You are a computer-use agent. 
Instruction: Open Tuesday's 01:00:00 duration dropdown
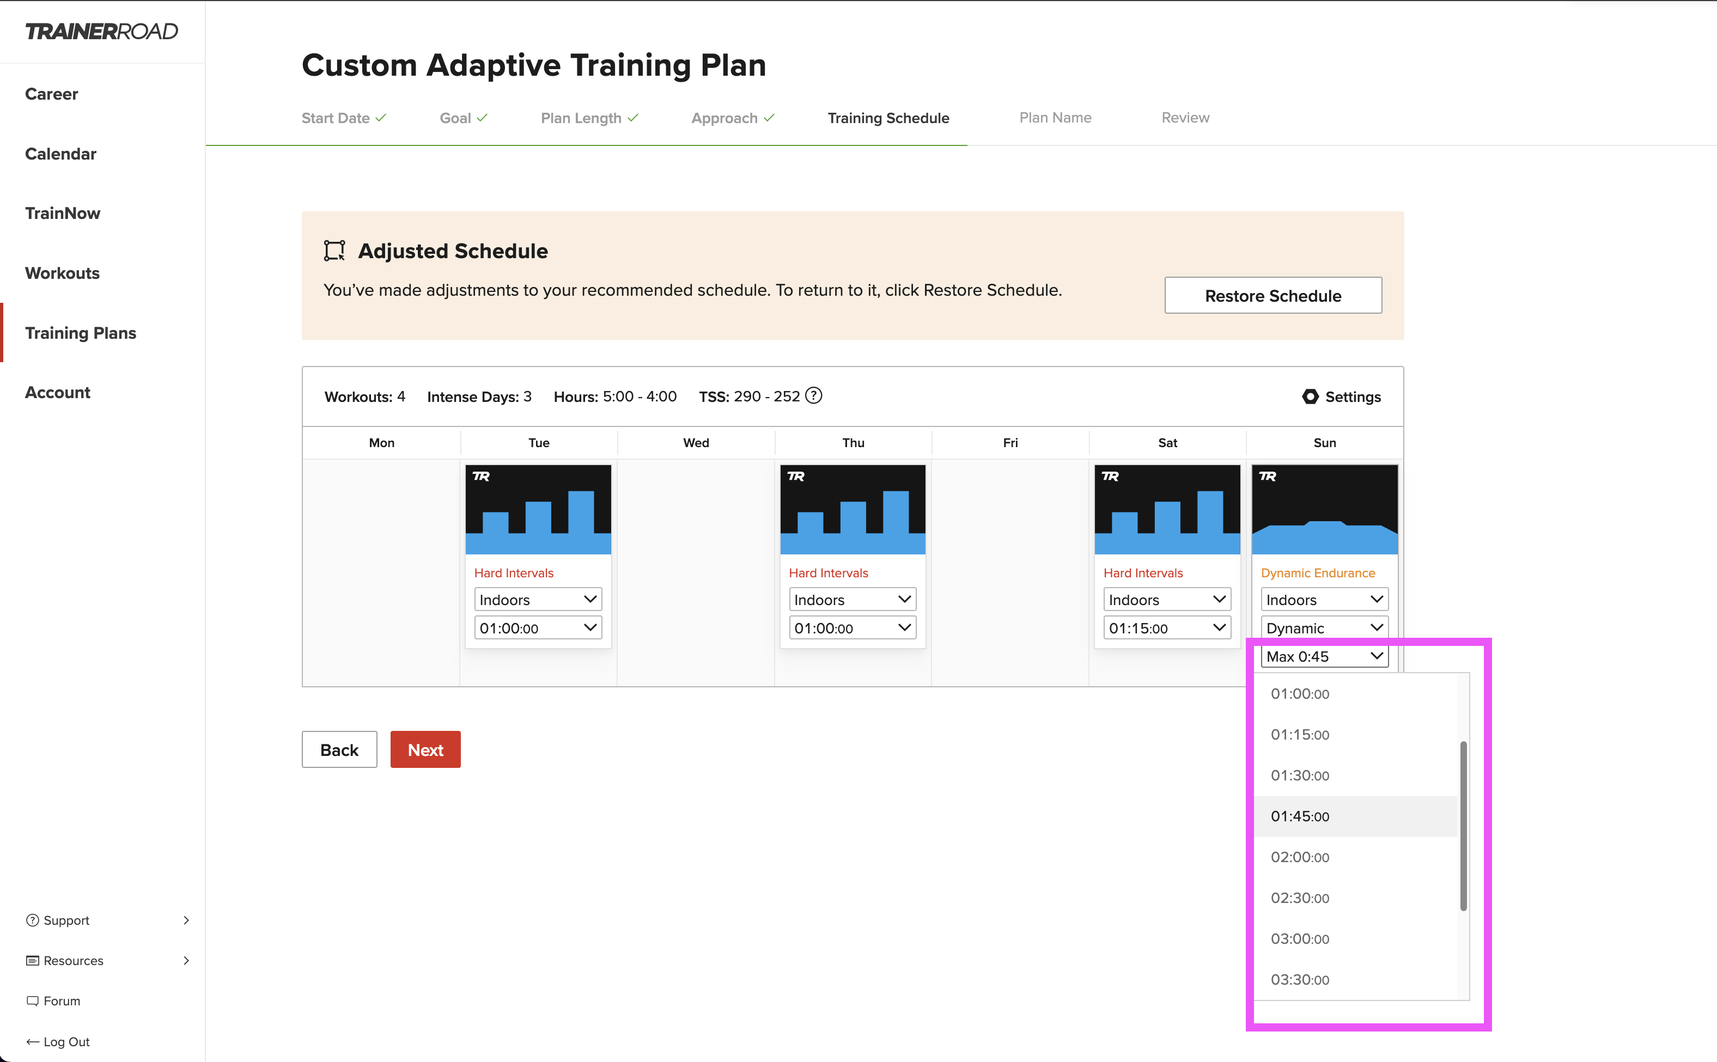coord(538,627)
